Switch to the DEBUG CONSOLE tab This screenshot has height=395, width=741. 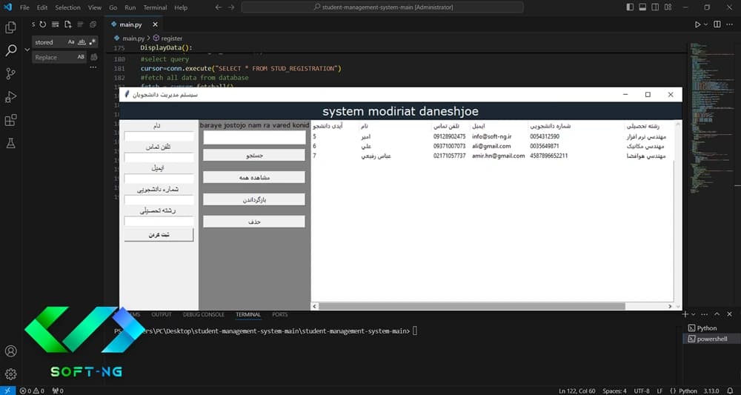coord(204,315)
